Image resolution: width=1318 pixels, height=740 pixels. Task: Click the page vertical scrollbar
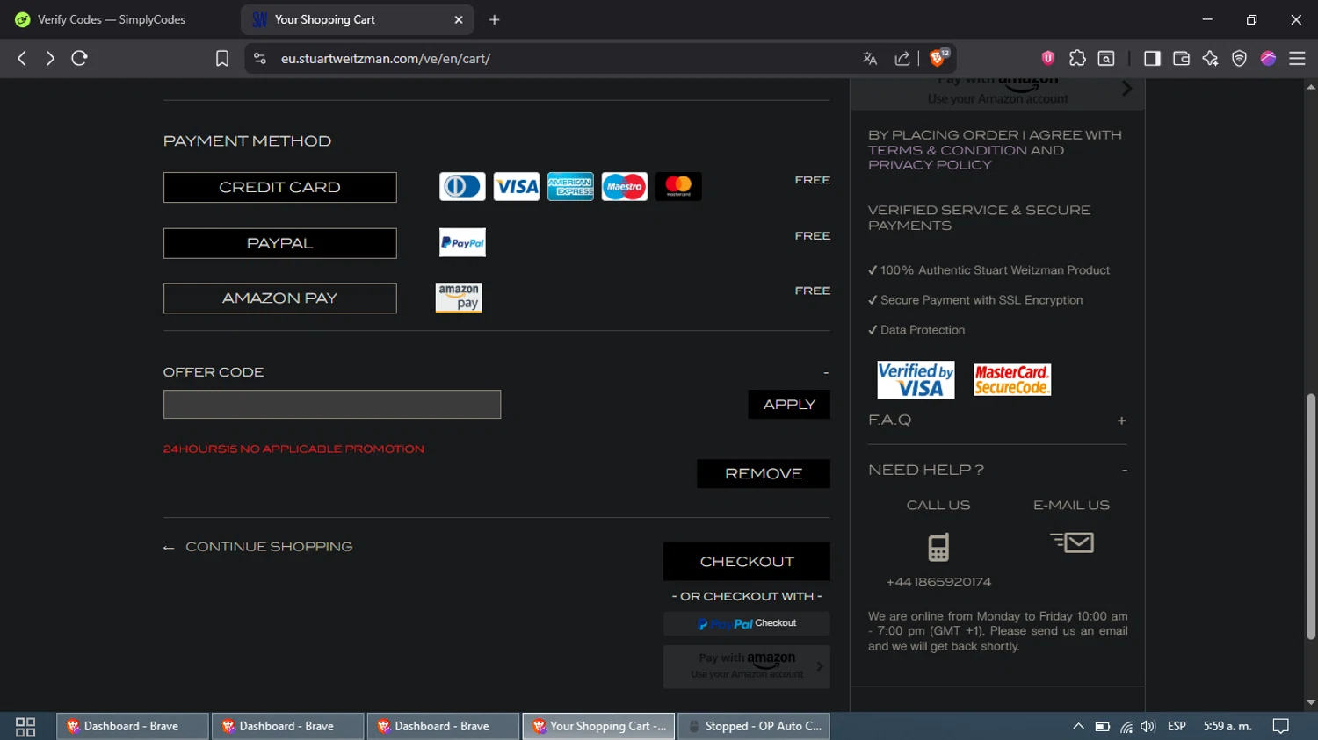pos(1311,516)
